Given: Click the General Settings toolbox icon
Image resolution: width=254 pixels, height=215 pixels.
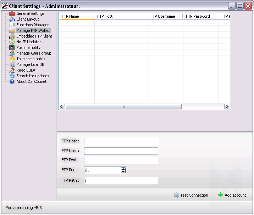Looking at the screenshot, I should tap(12, 13).
